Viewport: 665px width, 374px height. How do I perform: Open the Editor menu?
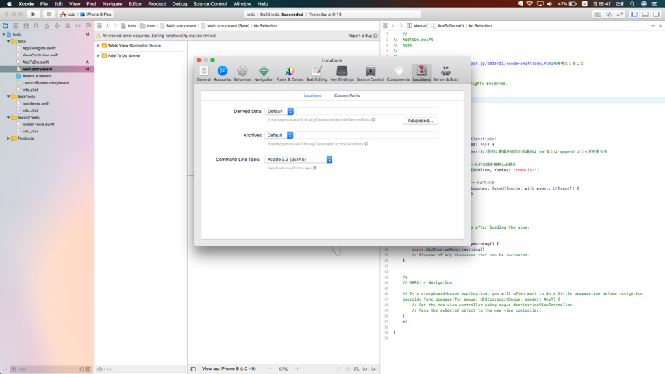coord(135,4)
